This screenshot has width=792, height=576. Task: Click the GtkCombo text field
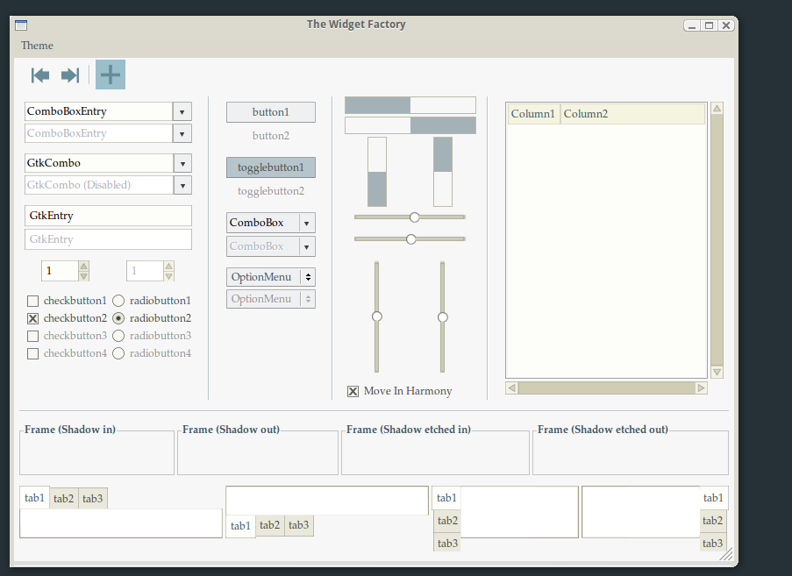[99, 163]
